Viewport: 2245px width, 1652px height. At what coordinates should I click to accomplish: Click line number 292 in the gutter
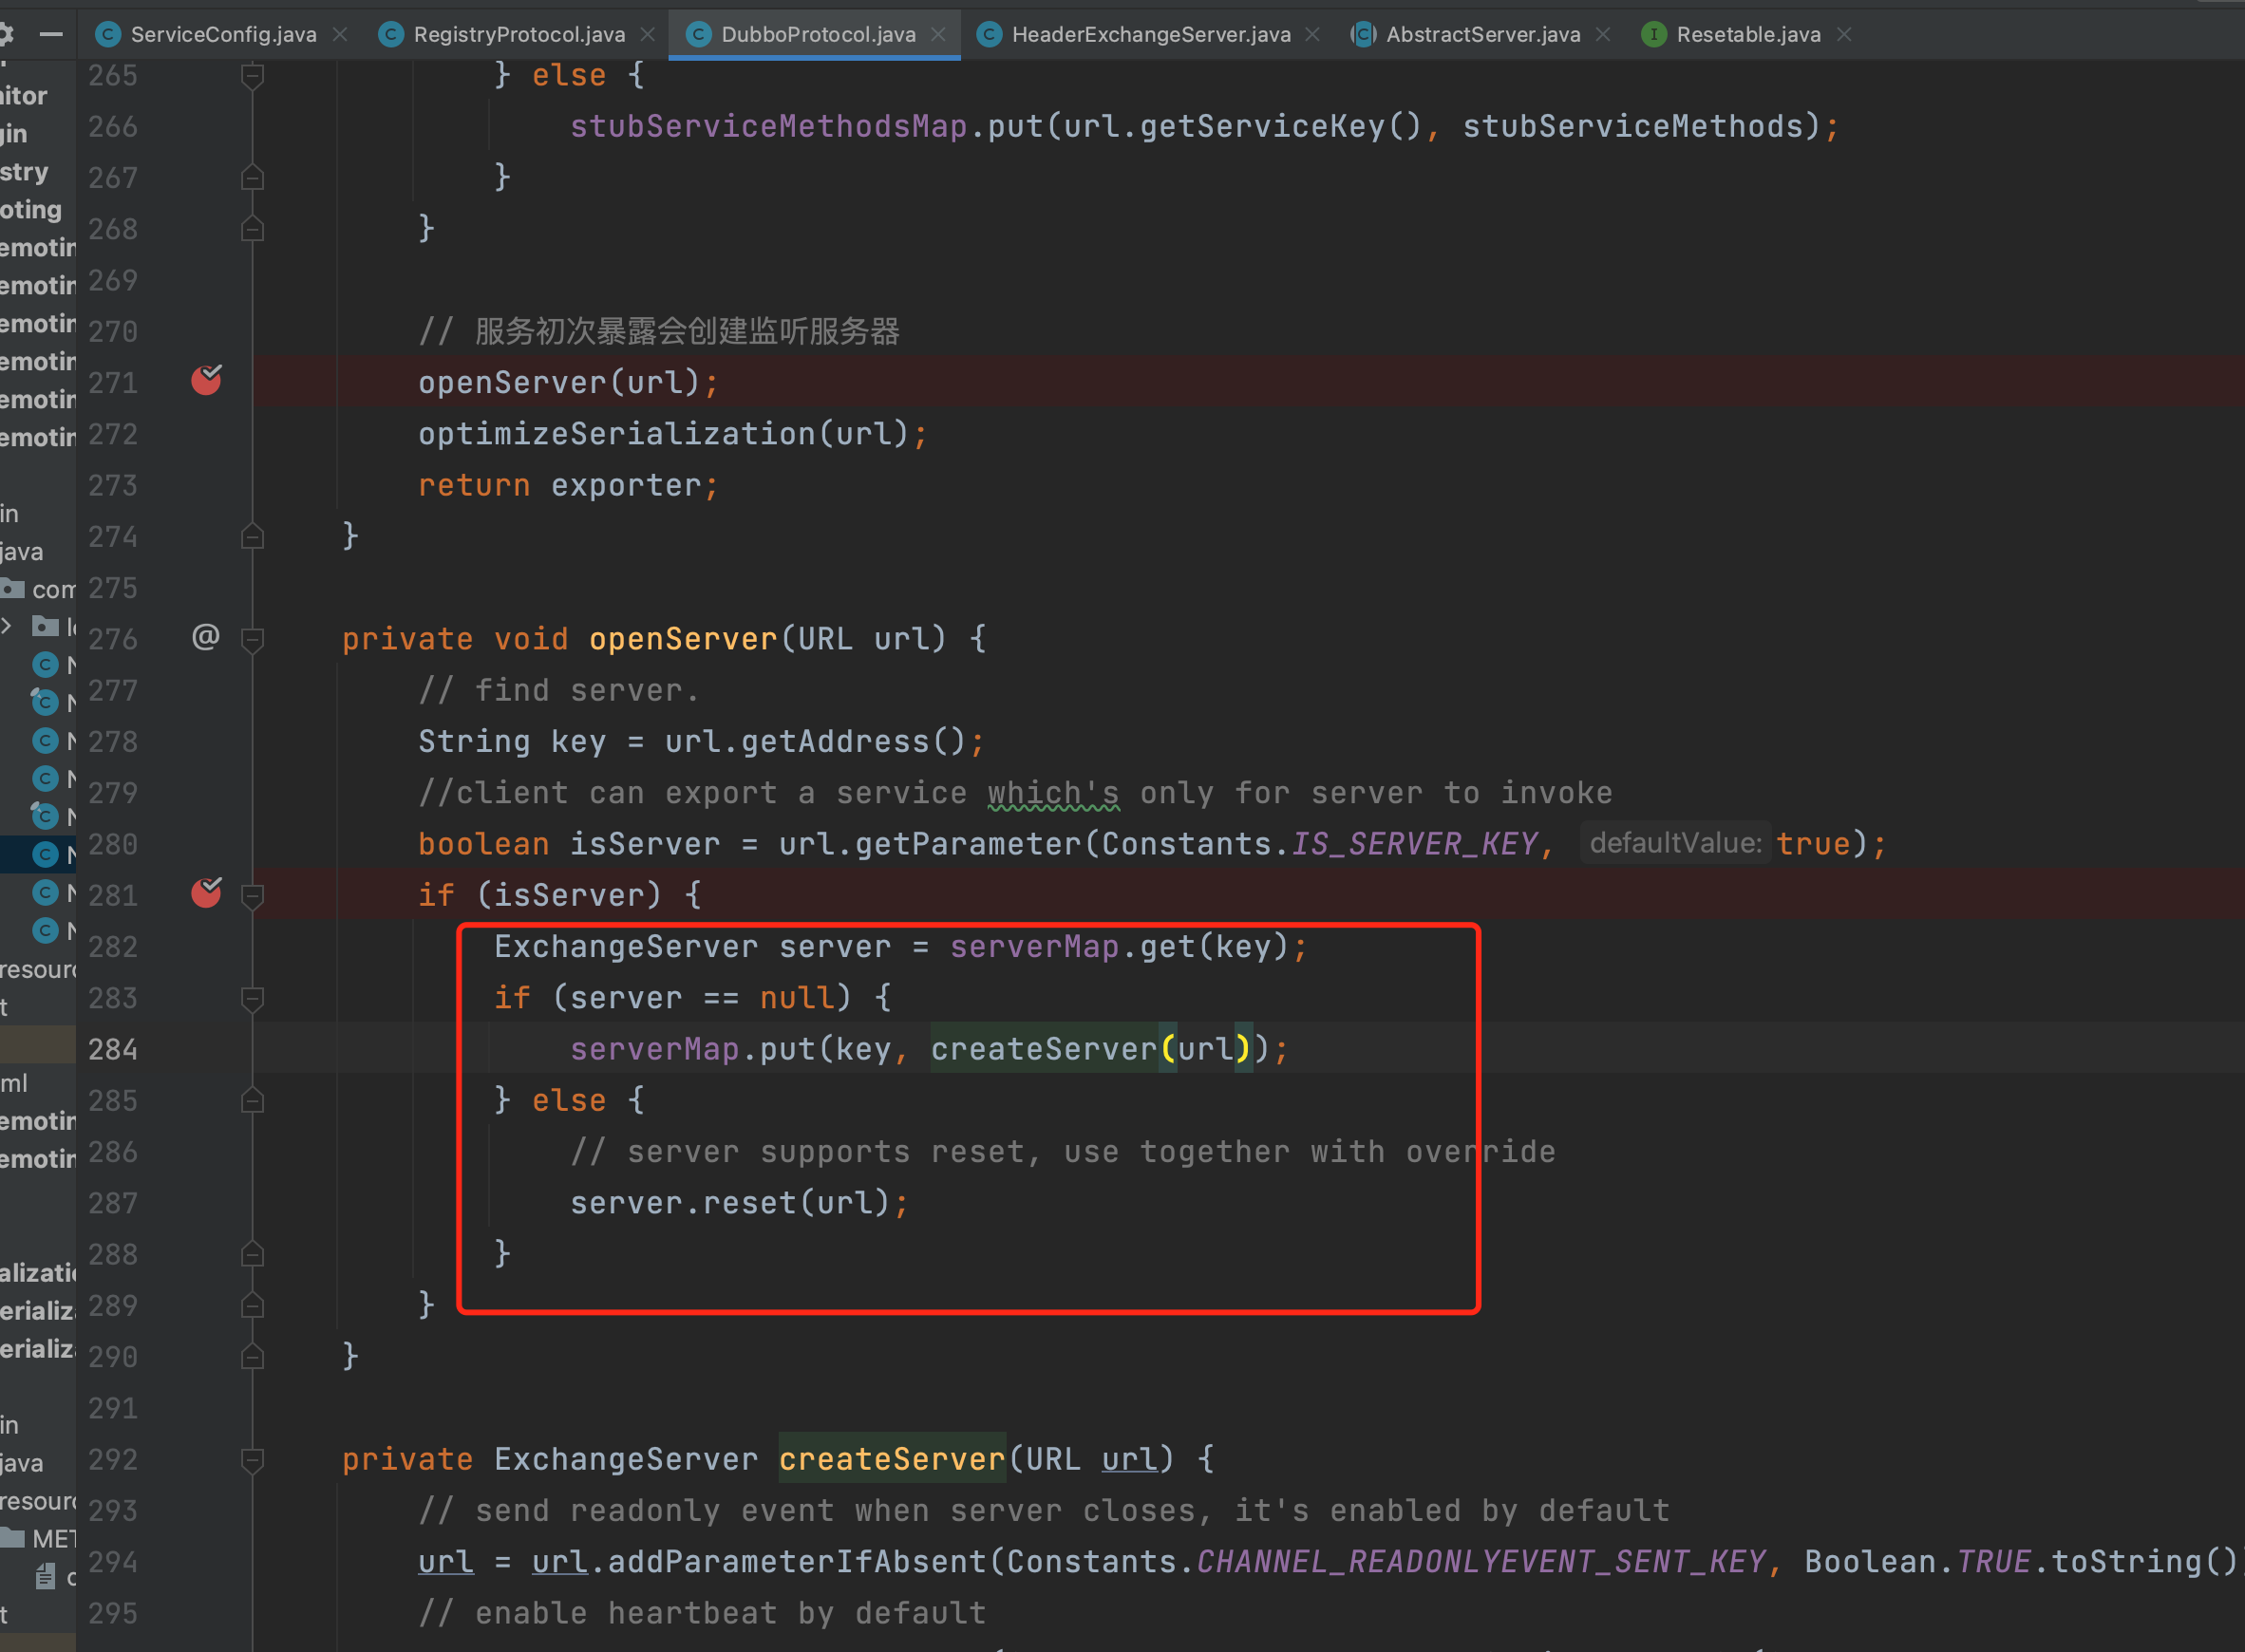click(x=113, y=1459)
